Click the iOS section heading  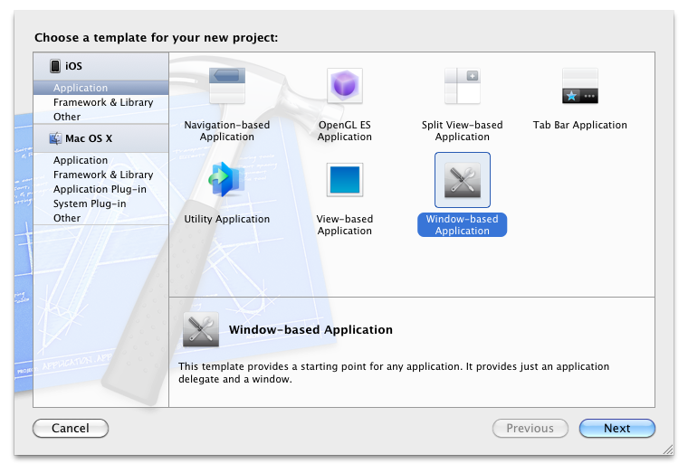coord(100,66)
